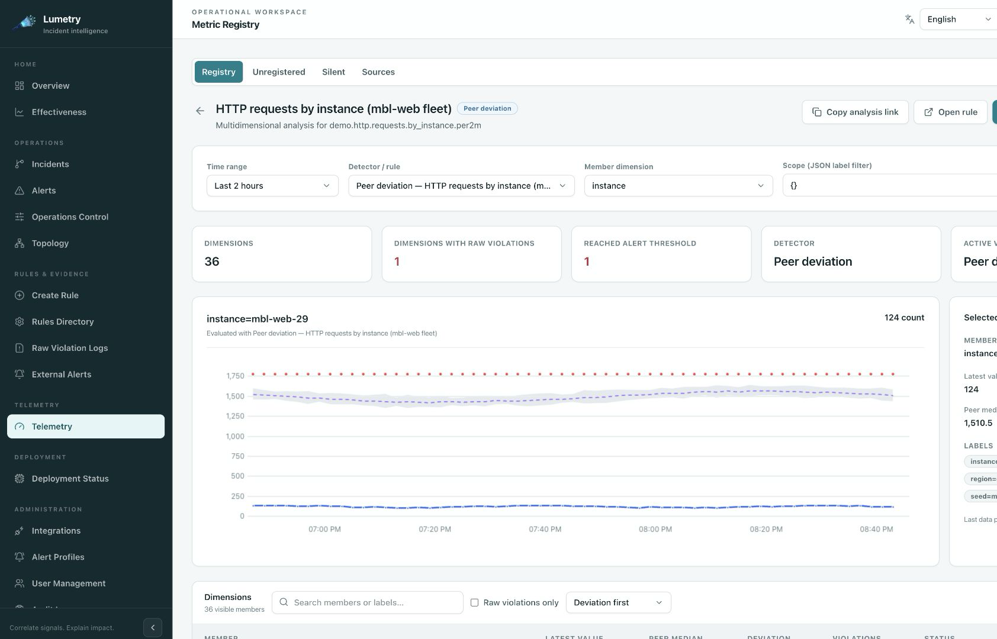The image size is (997, 639).
Task: Click the Peer deviation badge
Action: [x=487, y=108]
